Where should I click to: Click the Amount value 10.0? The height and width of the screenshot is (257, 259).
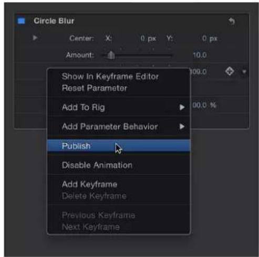tap(200, 55)
